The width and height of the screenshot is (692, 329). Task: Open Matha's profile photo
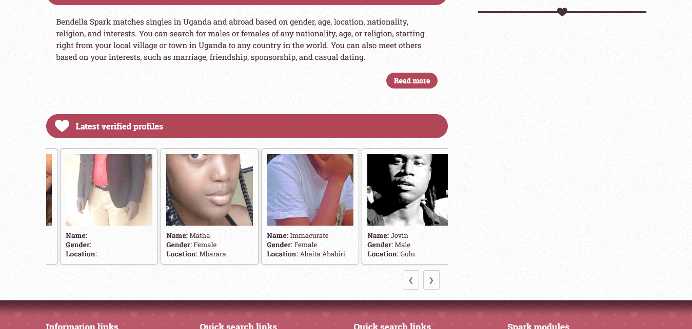click(x=209, y=190)
